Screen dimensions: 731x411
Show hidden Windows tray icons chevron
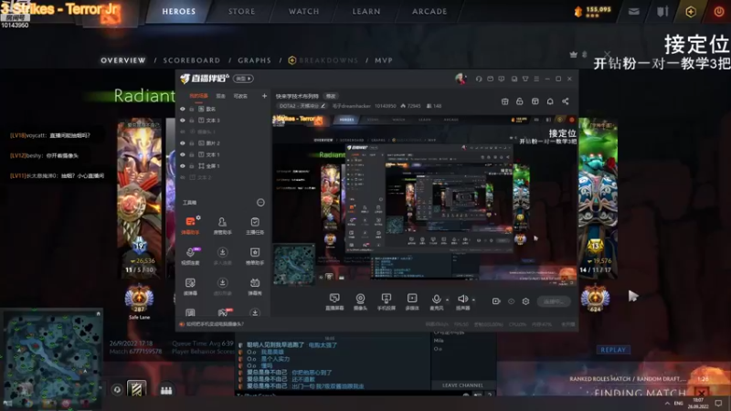coord(667,404)
